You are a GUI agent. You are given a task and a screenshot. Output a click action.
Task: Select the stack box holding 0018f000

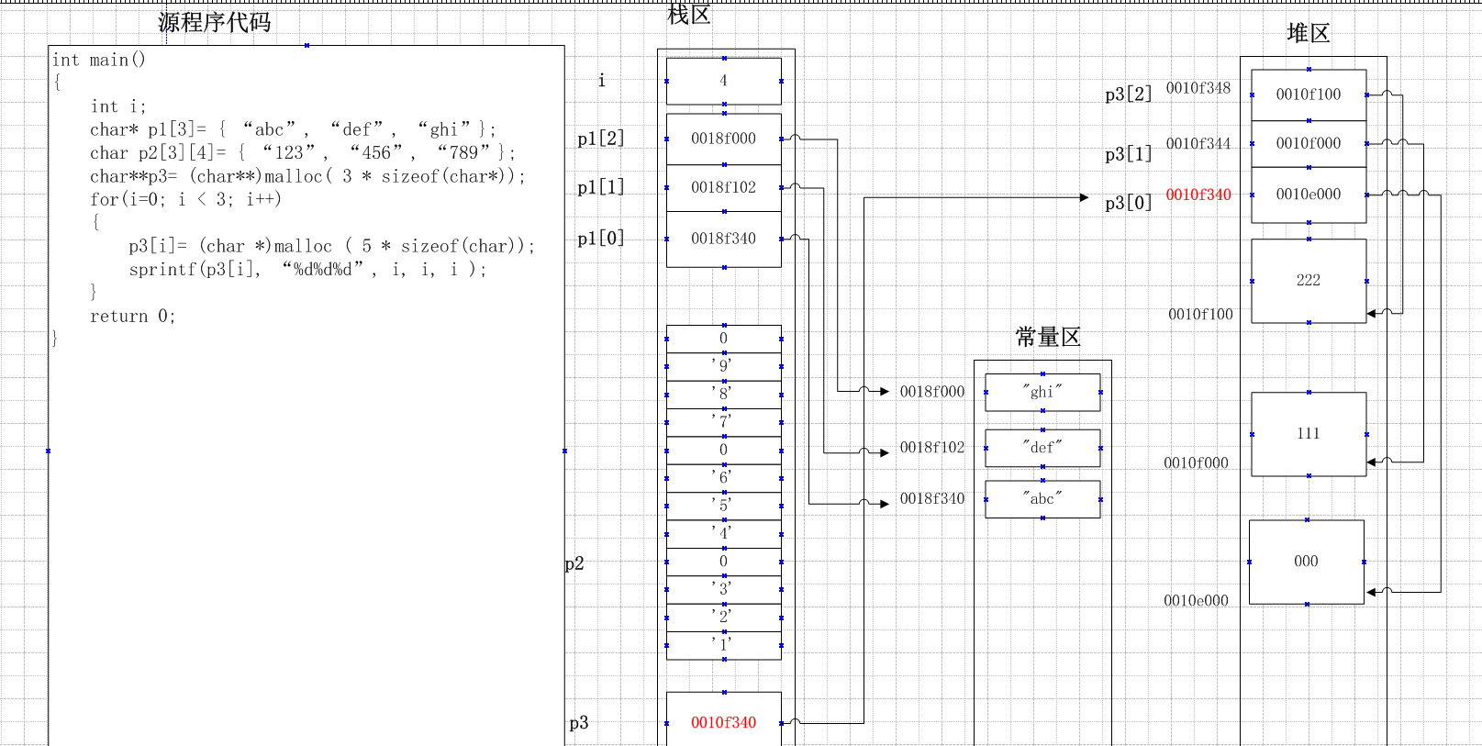pyautogui.click(x=724, y=139)
